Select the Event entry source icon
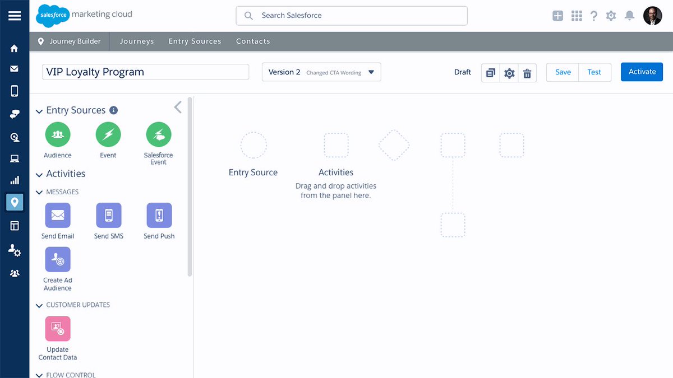Viewport: 673px width, 378px height. tap(108, 134)
